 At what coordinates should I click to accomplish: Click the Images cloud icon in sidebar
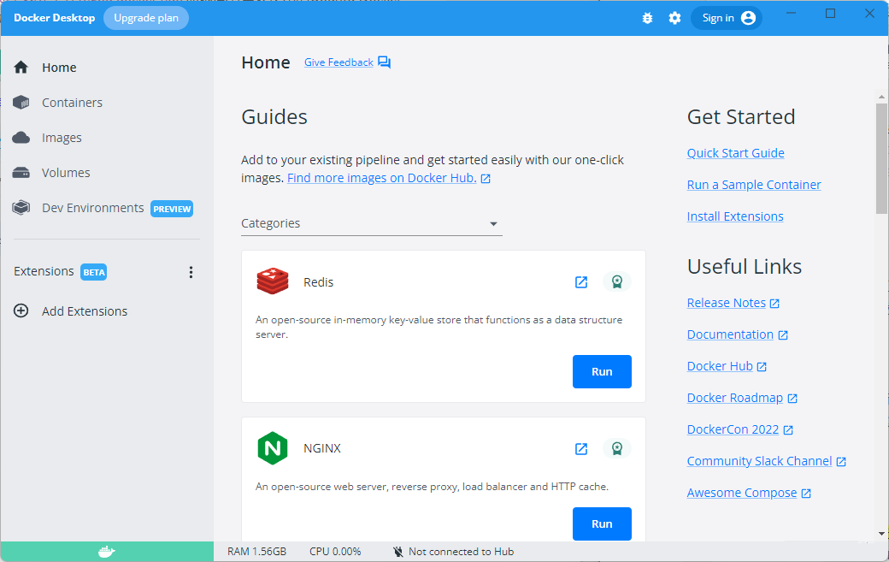21,137
